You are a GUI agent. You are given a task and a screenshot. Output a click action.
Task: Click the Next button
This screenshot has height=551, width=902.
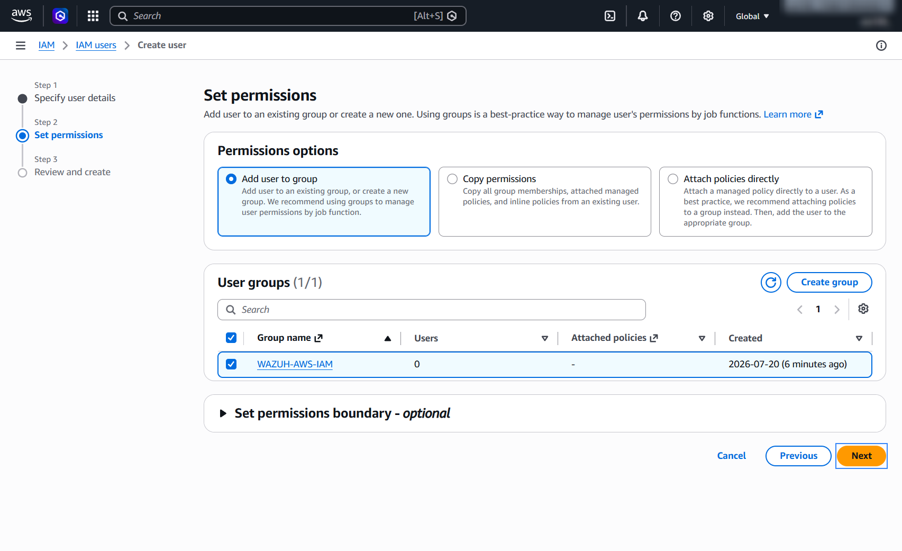861,456
